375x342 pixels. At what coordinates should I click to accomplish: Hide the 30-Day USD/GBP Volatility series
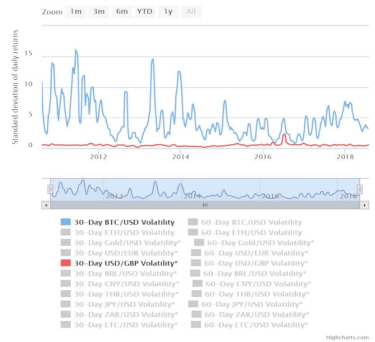click(126, 263)
